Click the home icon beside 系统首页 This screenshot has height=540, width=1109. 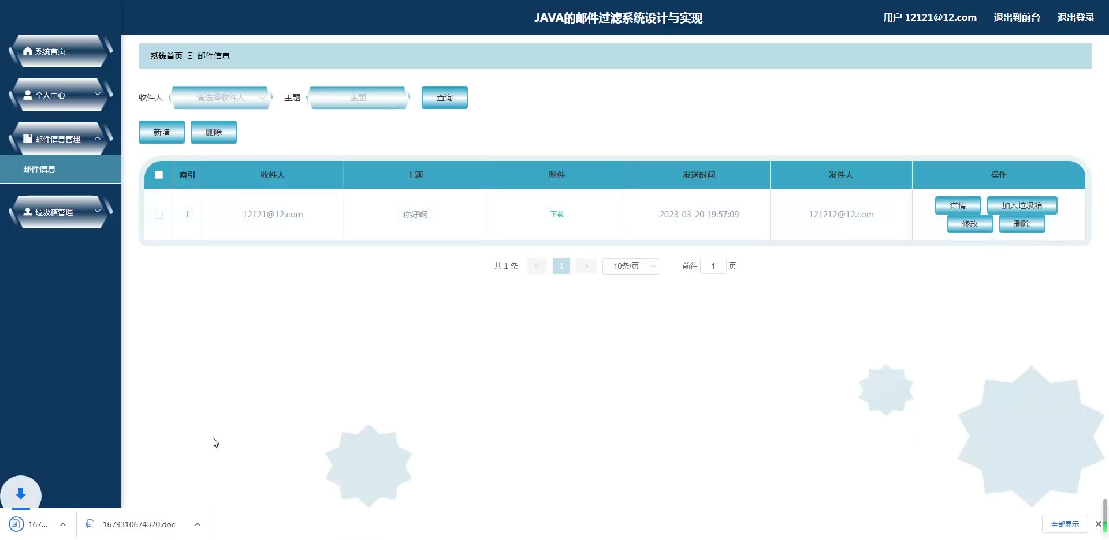(28, 51)
